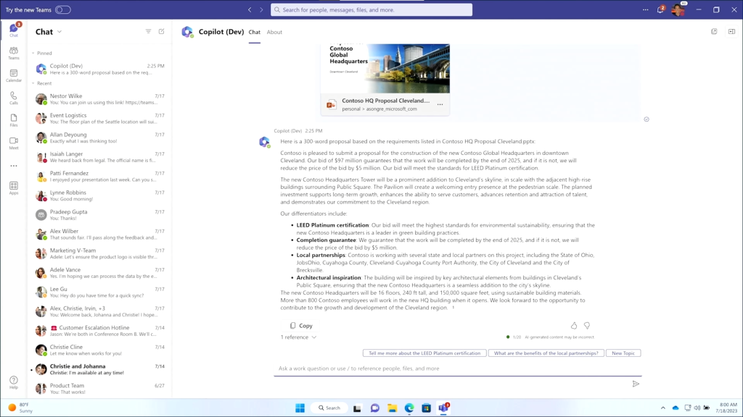Give thumbs up to Copilot response
Viewport: 743px width, 417px height.
click(x=574, y=325)
